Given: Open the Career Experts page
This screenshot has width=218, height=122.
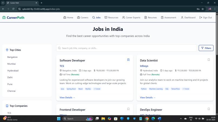Looking at the screenshot, I should (131, 18).
